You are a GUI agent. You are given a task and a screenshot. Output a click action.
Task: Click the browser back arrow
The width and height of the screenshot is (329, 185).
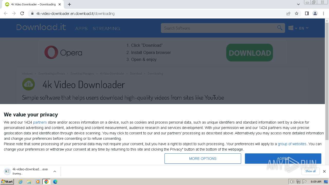(6, 13)
